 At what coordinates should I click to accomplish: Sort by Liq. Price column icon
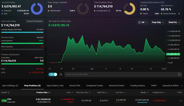click(124, 92)
